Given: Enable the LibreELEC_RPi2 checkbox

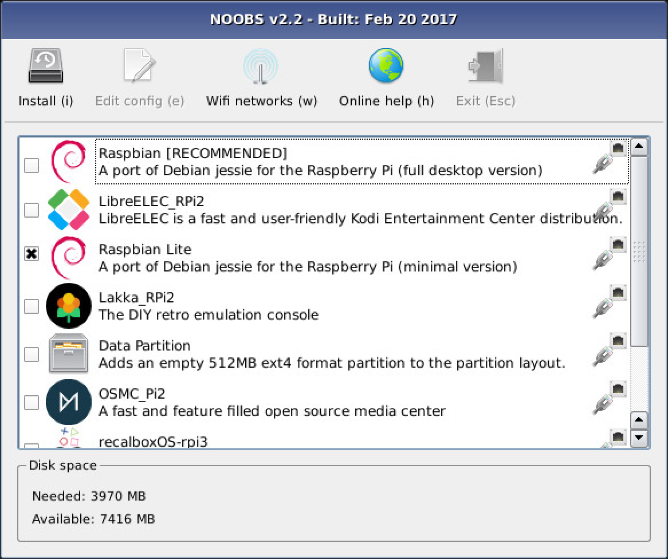Looking at the screenshot, I should [32, 210].
